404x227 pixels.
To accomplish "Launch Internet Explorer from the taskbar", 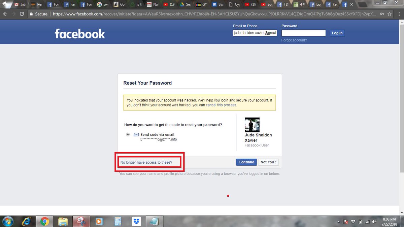I will [27, 221].
